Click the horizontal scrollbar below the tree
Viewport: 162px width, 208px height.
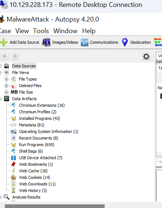[x=55, y=206]
